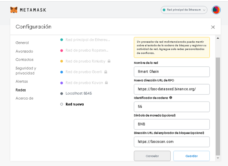228x166 pixels.
Task: Click the gray dot of Localhost 8545
Action: [62, 93]
